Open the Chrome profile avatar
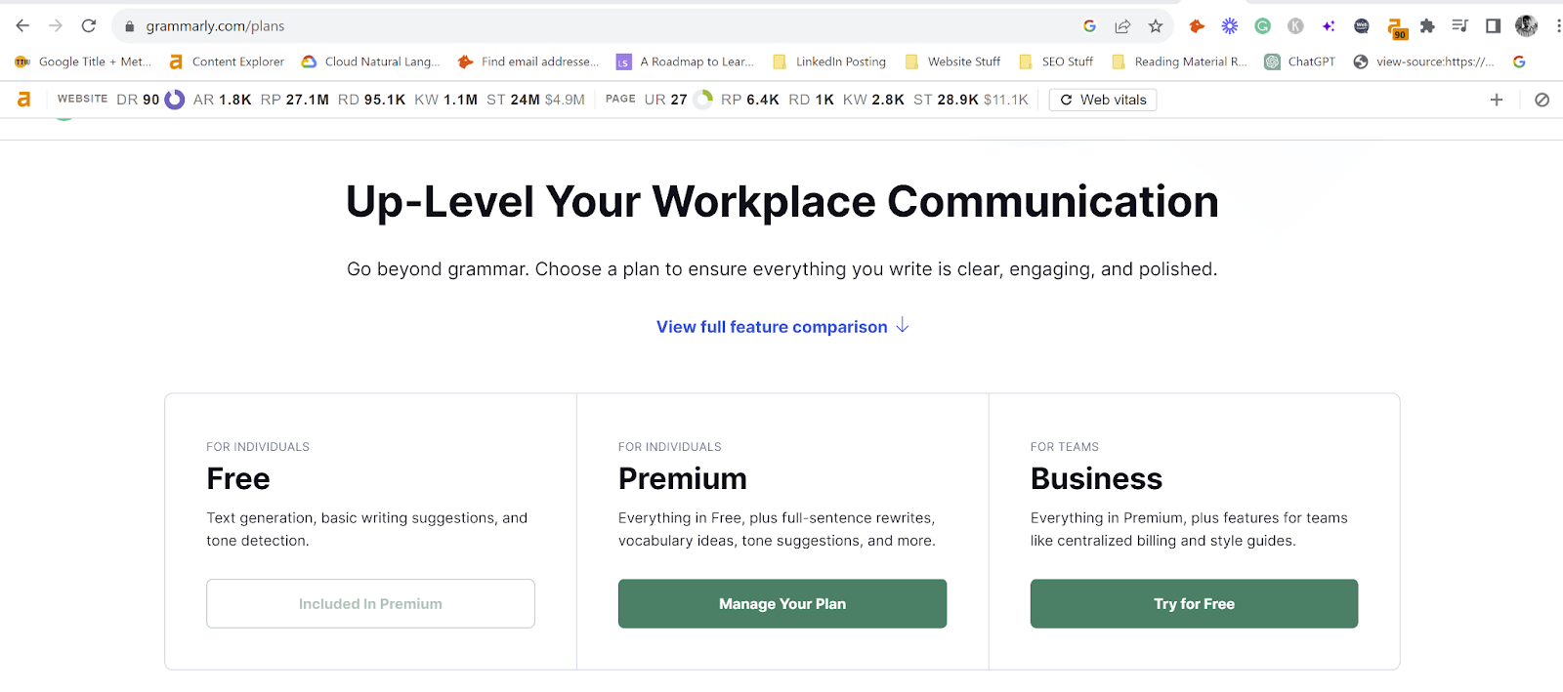 click(x=1526, y=26)
